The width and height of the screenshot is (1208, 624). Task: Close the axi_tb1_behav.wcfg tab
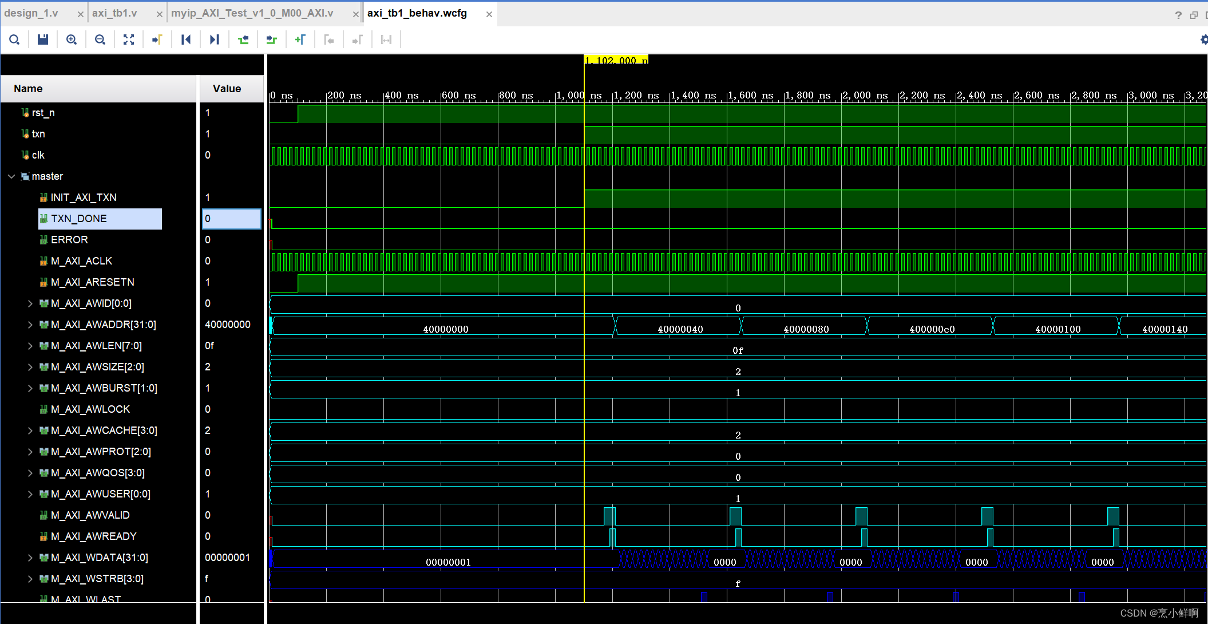point(489,14)
